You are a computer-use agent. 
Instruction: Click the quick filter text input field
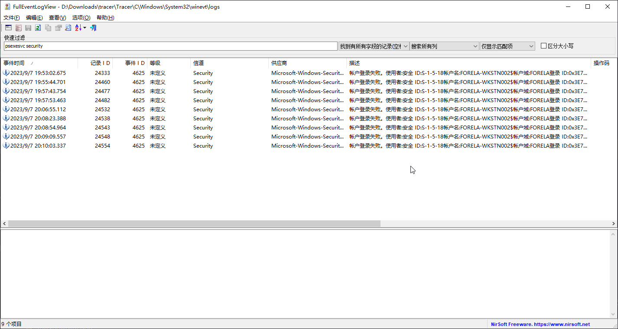170,46
